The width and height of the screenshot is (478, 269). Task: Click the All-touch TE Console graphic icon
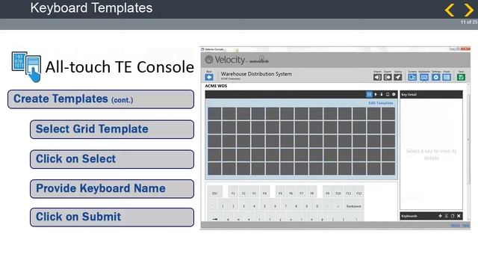pos(27,67)
